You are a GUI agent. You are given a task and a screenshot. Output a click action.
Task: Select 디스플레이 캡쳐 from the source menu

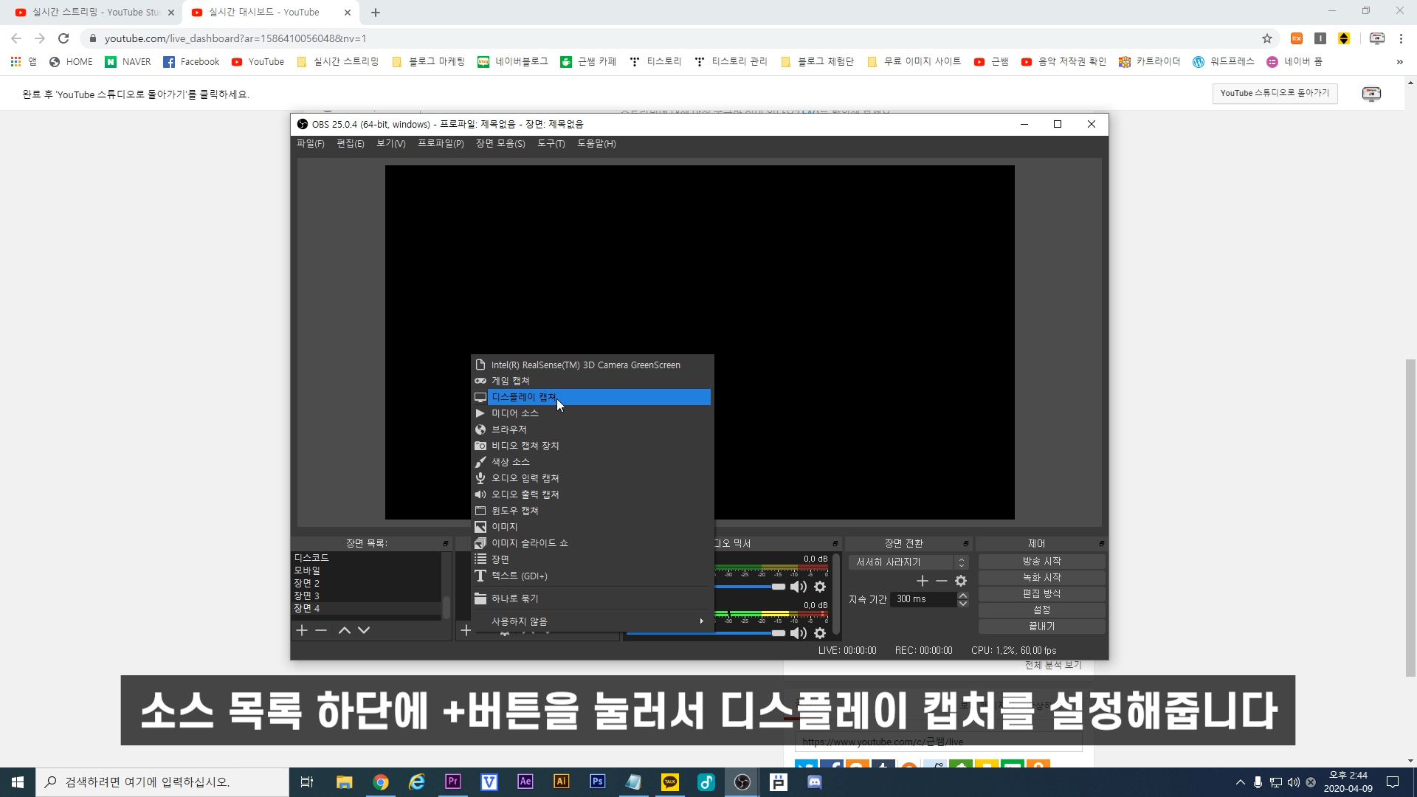524,397
